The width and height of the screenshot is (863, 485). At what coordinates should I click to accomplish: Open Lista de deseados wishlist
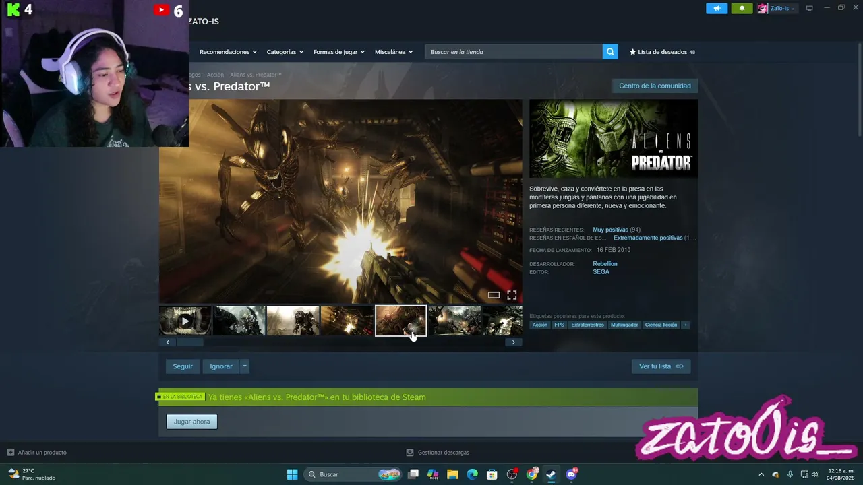point(662,52)
